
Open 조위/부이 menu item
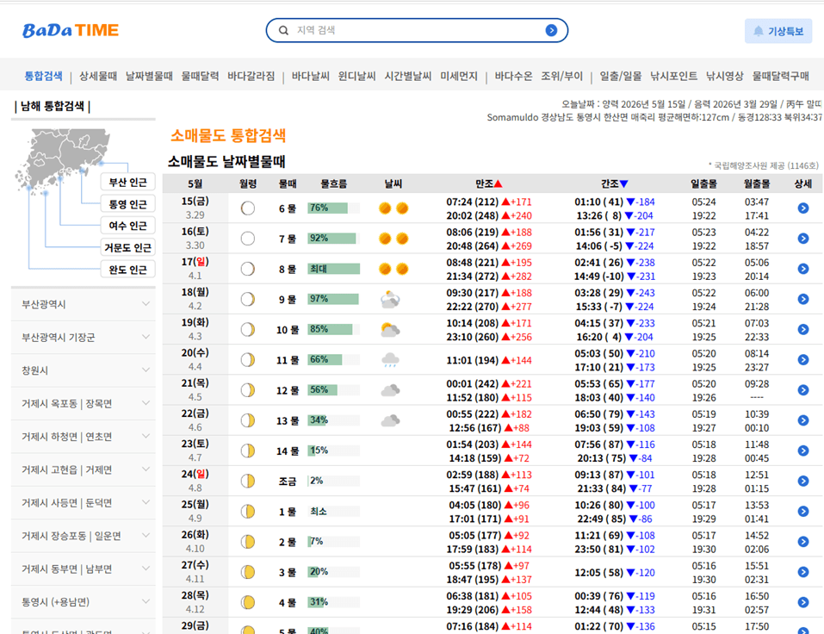561,76
